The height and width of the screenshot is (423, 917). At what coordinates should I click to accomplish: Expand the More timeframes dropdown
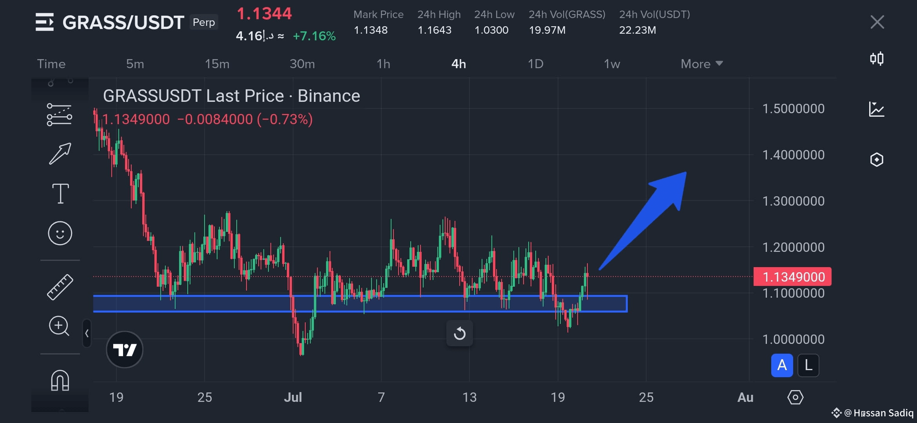701,64
